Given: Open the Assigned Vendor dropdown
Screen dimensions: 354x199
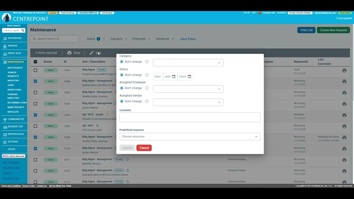Looking at the screenshot, I should [x=188, y=102].
